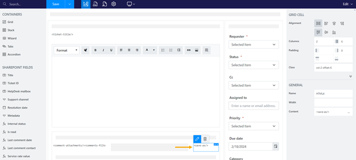
Task: Select the Accordion container
Action: pyautogui.click(x=12, y=54)
